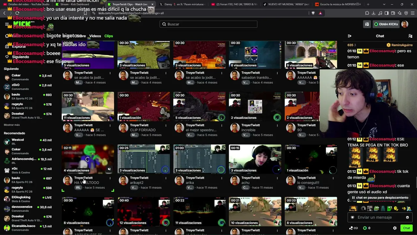Switch to the SoundCloud MDFKRVIČË tab
The height and width of the screenshot is (235, 417).
[x=338, y=4]
